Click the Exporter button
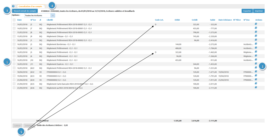268x137 pixels. [x=247, y=11]
